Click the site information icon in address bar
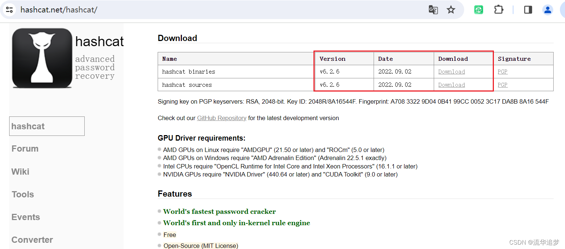This screenshot has width=565, height=249. 10,10
